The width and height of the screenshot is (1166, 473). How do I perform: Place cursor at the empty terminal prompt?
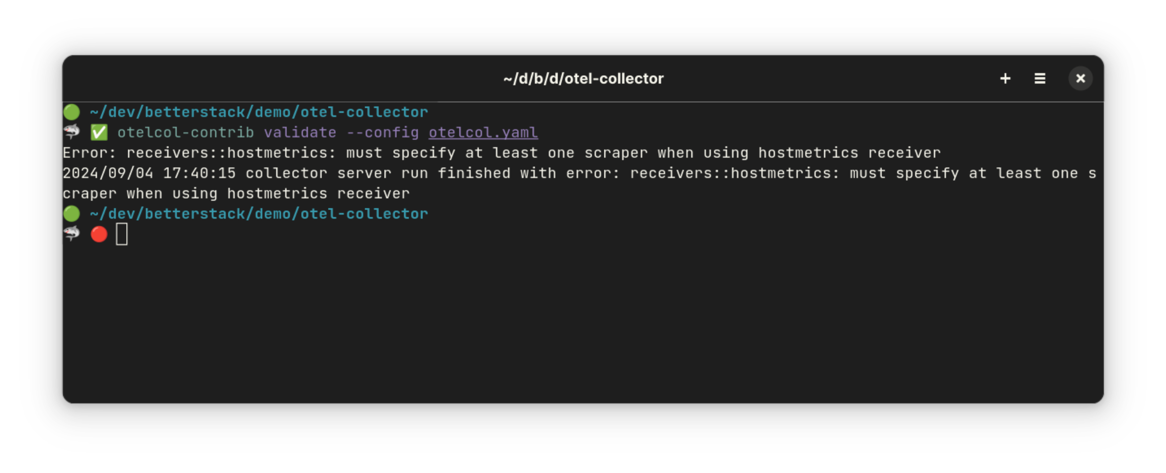[121, 234]
